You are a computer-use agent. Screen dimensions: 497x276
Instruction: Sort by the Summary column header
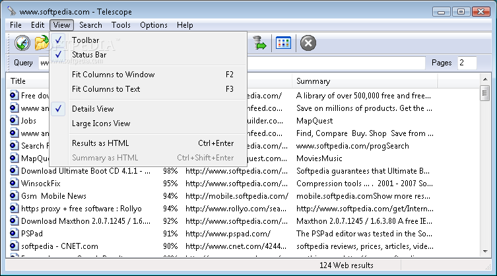point(364,81)
